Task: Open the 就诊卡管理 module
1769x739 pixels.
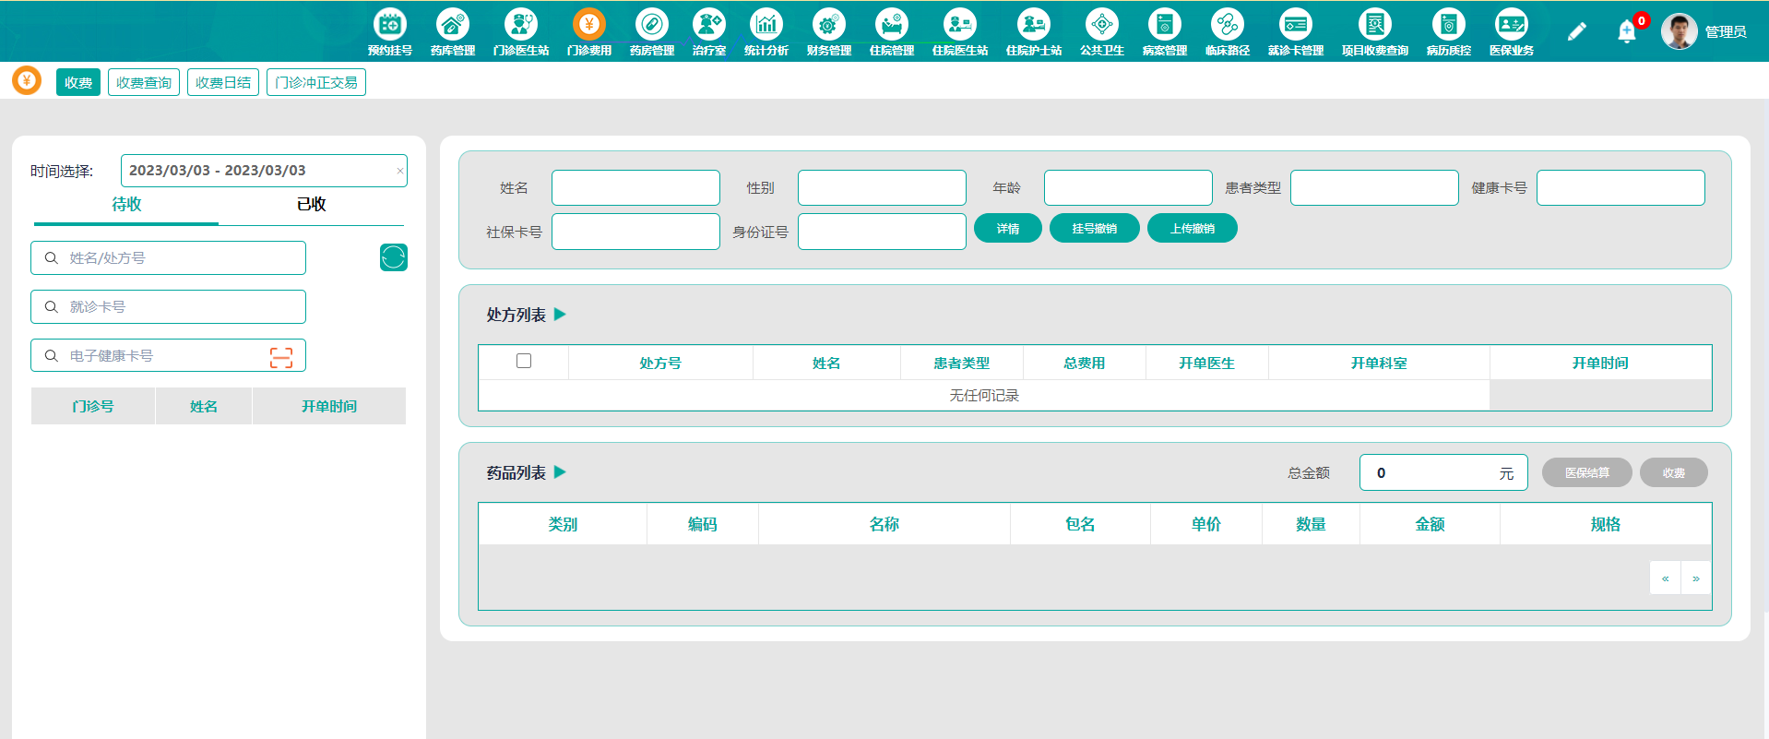Action: (x=1295, y=32)
